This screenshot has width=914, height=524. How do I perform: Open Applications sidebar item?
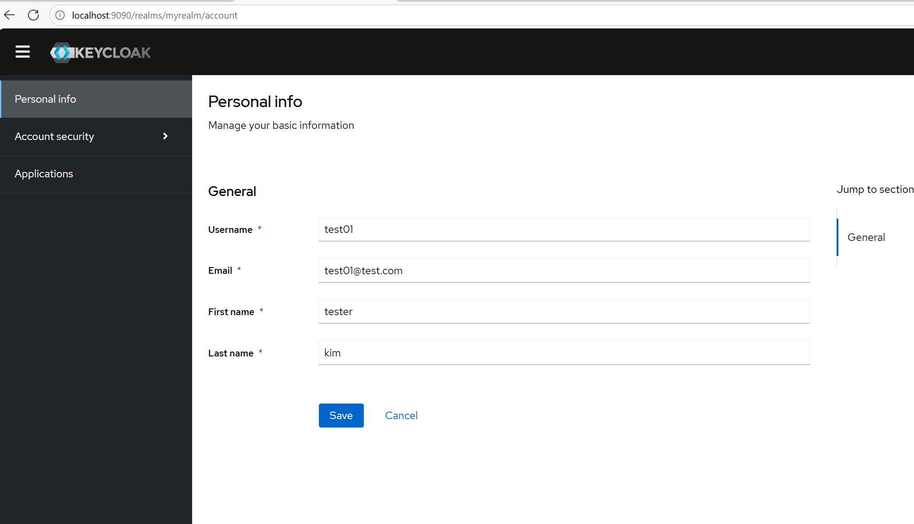(44, 174)
